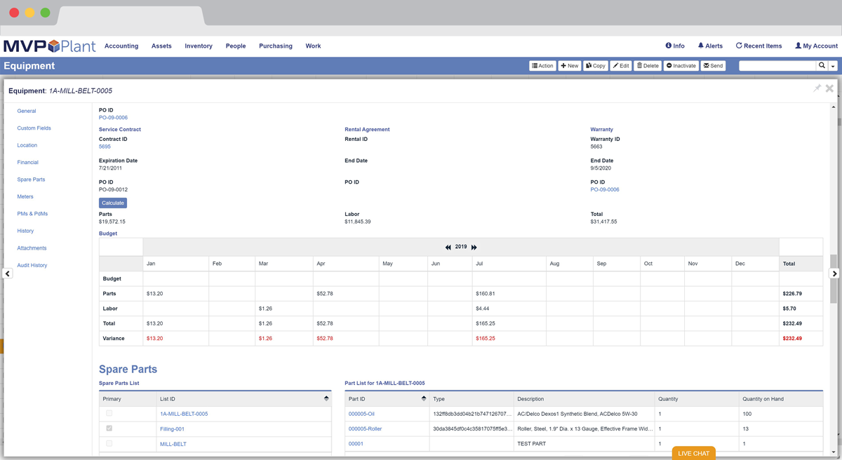Click the Copy toolbar icon
842x460 pixels.
tap(595, 65)
